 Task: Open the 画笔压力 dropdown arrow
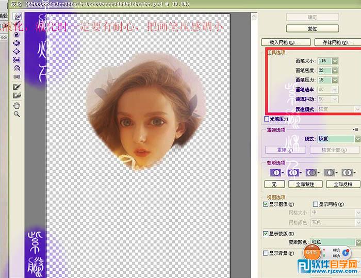pyautogui.click(x=335, y=80)
